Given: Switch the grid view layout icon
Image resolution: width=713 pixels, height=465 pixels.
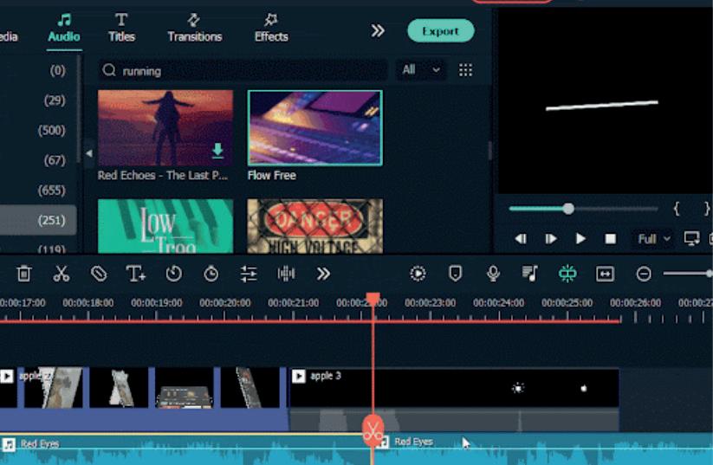Looking at the screenshot, I should click(465, 70).
